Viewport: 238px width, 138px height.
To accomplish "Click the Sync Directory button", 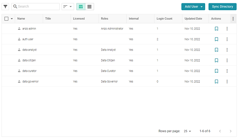I will click(223, 7).
